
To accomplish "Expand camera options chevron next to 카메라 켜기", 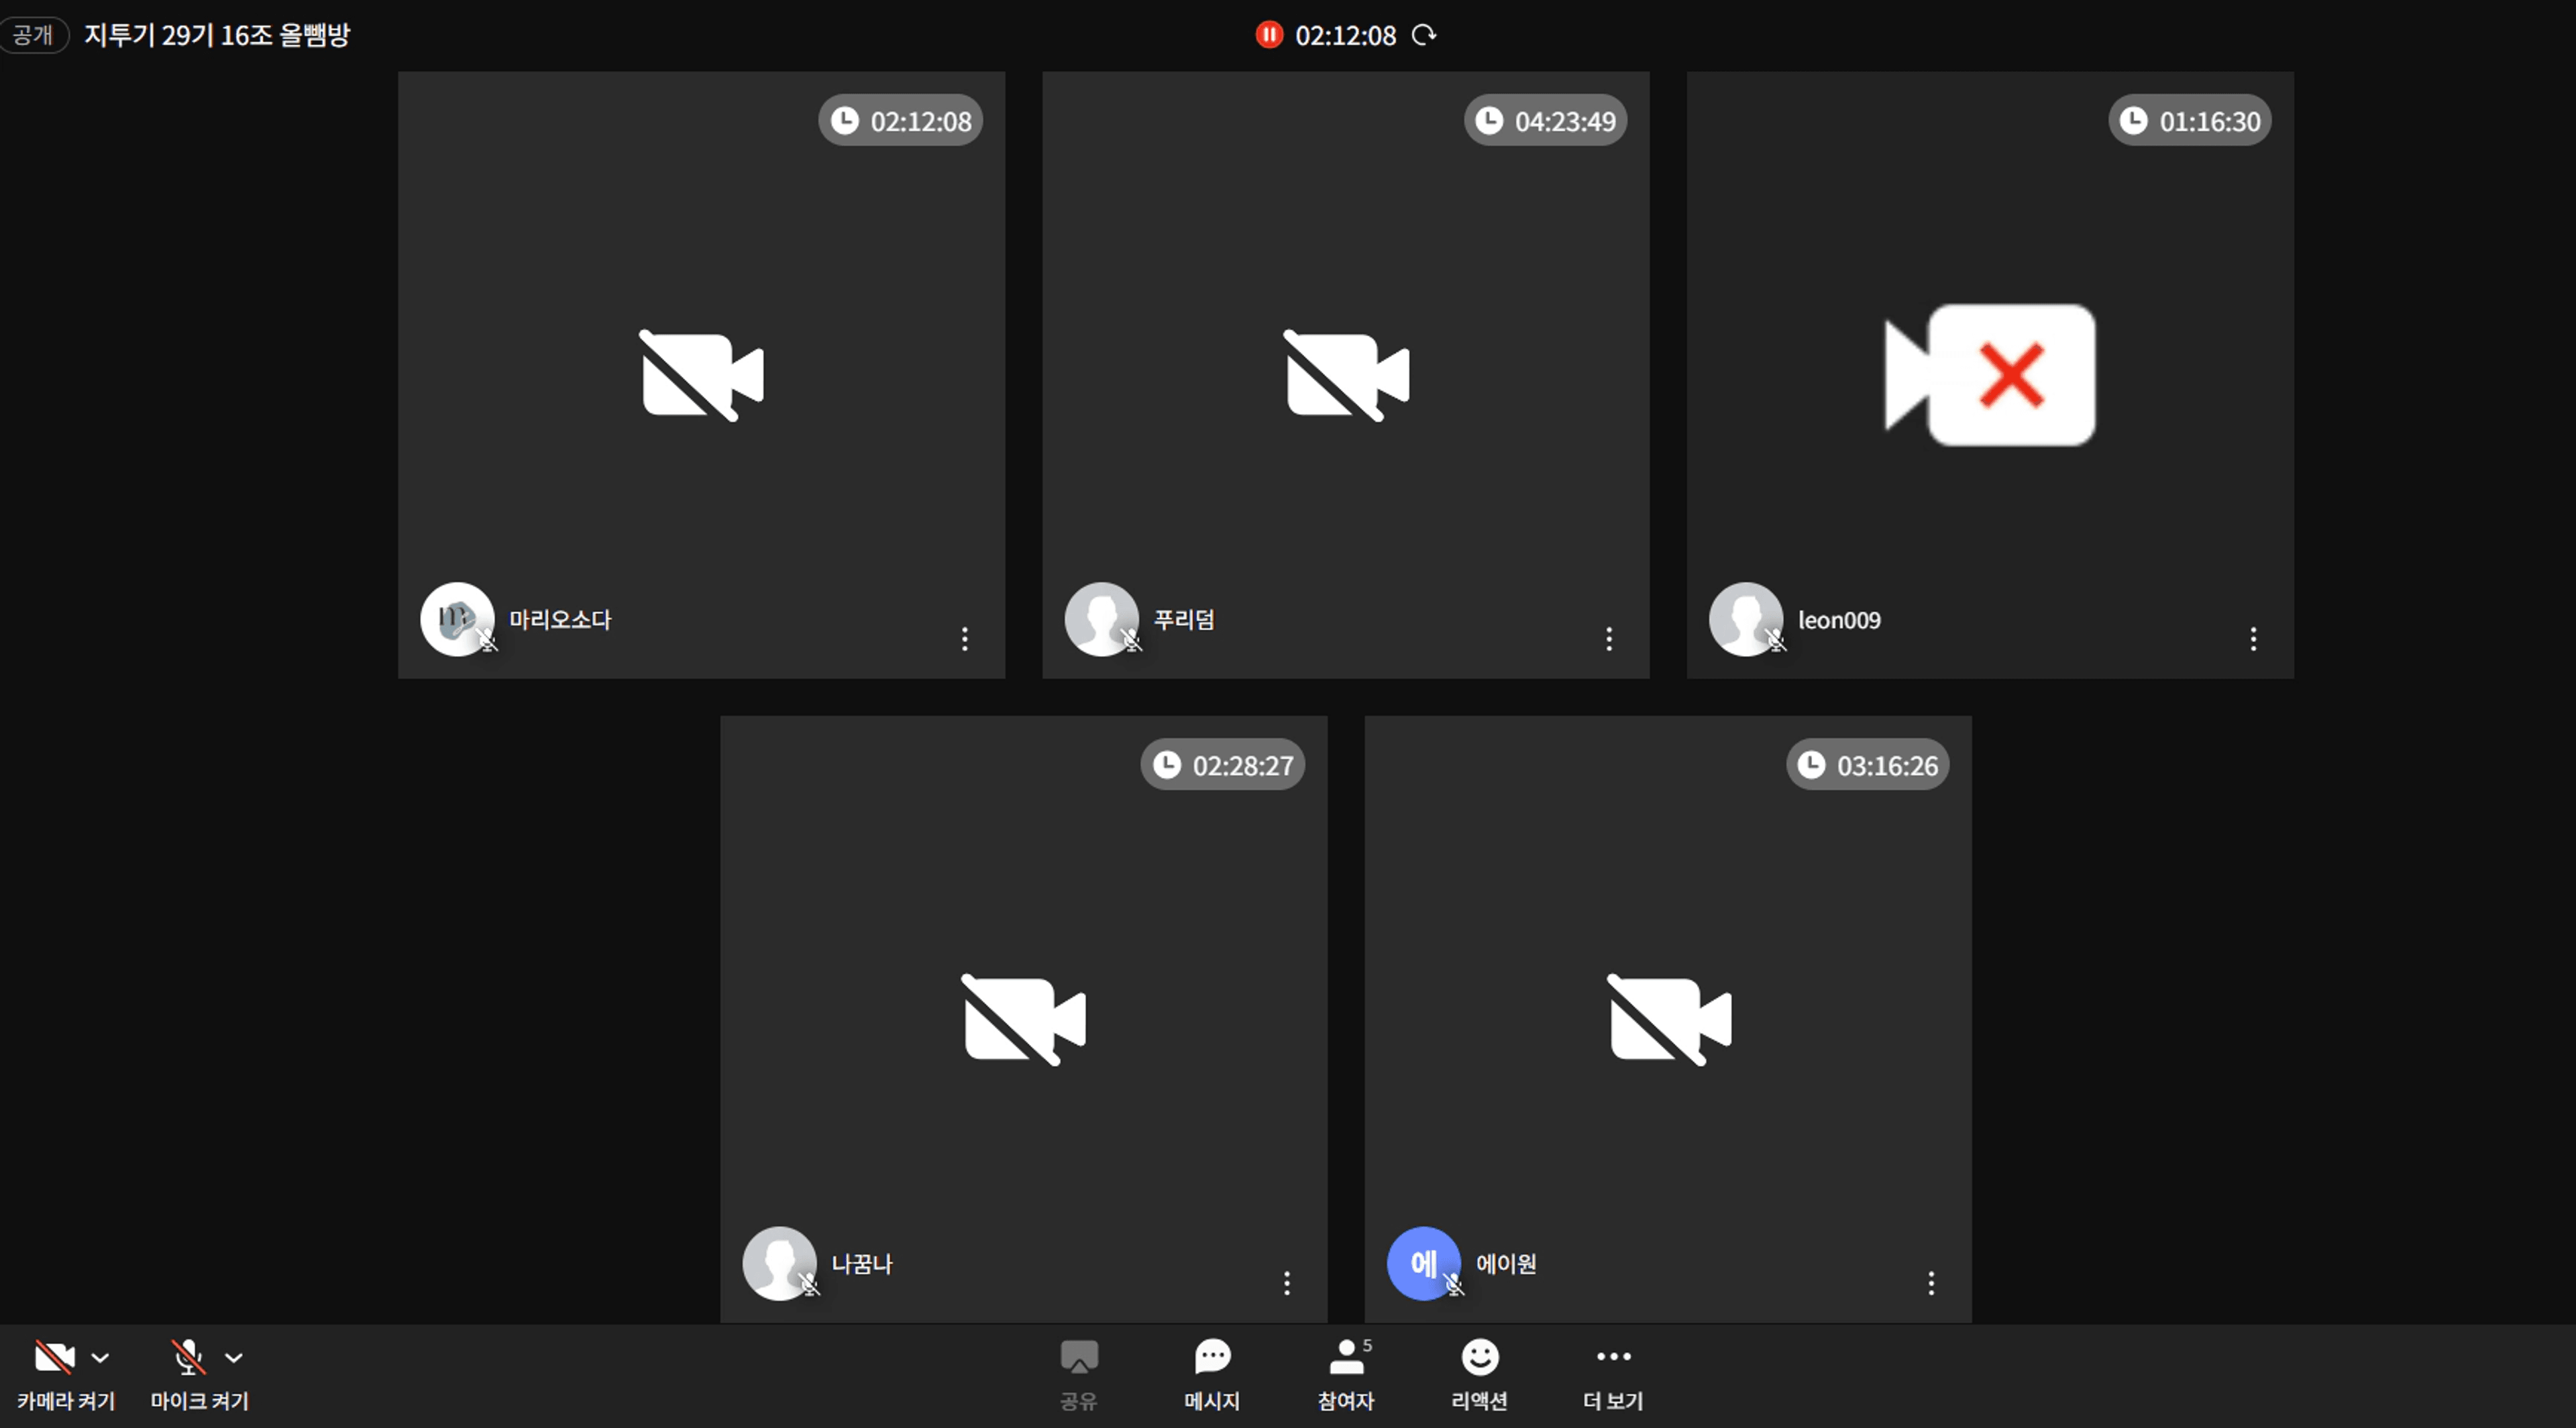I will click(x=100, y=1358).
